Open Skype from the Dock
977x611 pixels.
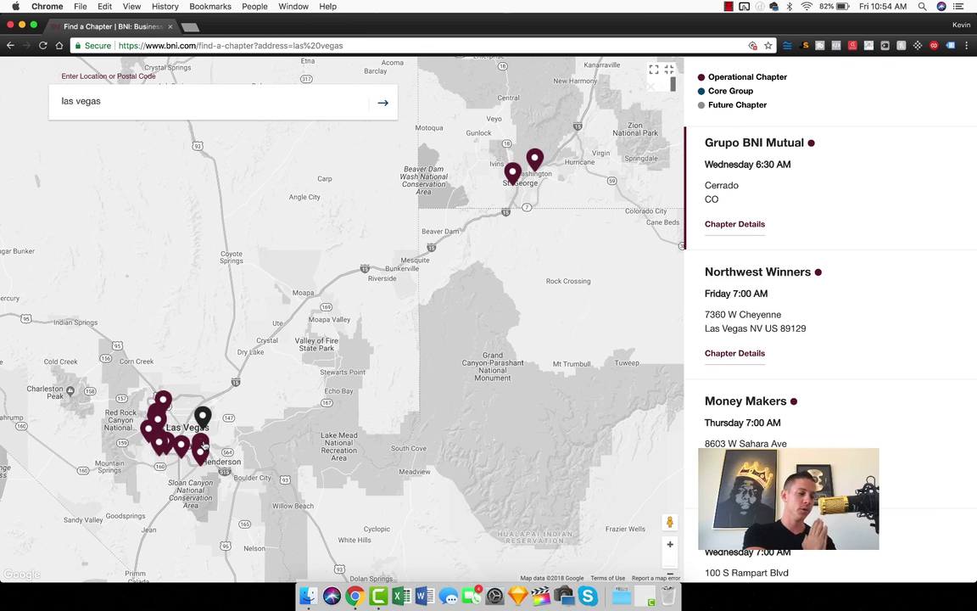click(x=588, y=596)
